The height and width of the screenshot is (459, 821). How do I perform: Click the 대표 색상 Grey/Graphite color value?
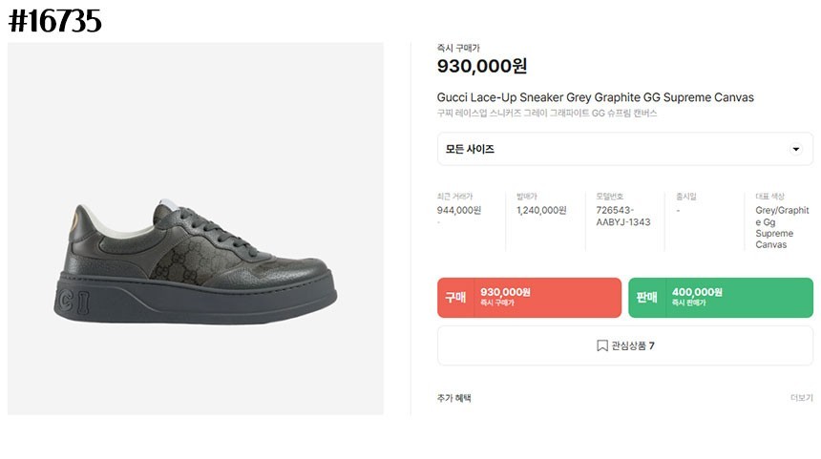(x=782, y=227)
